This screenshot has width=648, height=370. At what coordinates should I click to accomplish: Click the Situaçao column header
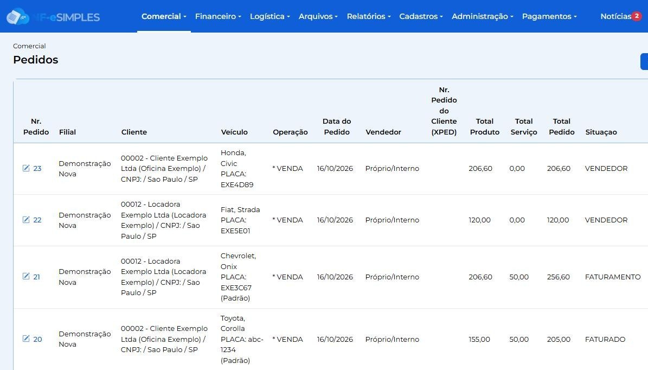point(601,132)
